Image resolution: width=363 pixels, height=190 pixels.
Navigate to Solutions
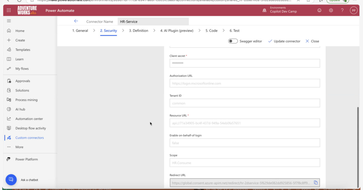(x=22, y=90)
